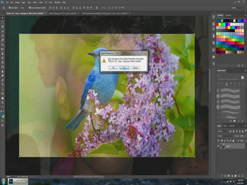
Task: Create new group folder icon
Action: coord(235,176)
